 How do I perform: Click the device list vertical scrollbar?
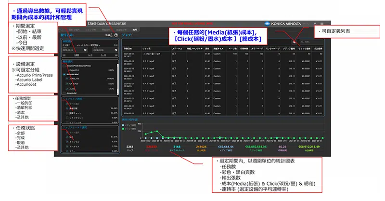tap(117, 79)
